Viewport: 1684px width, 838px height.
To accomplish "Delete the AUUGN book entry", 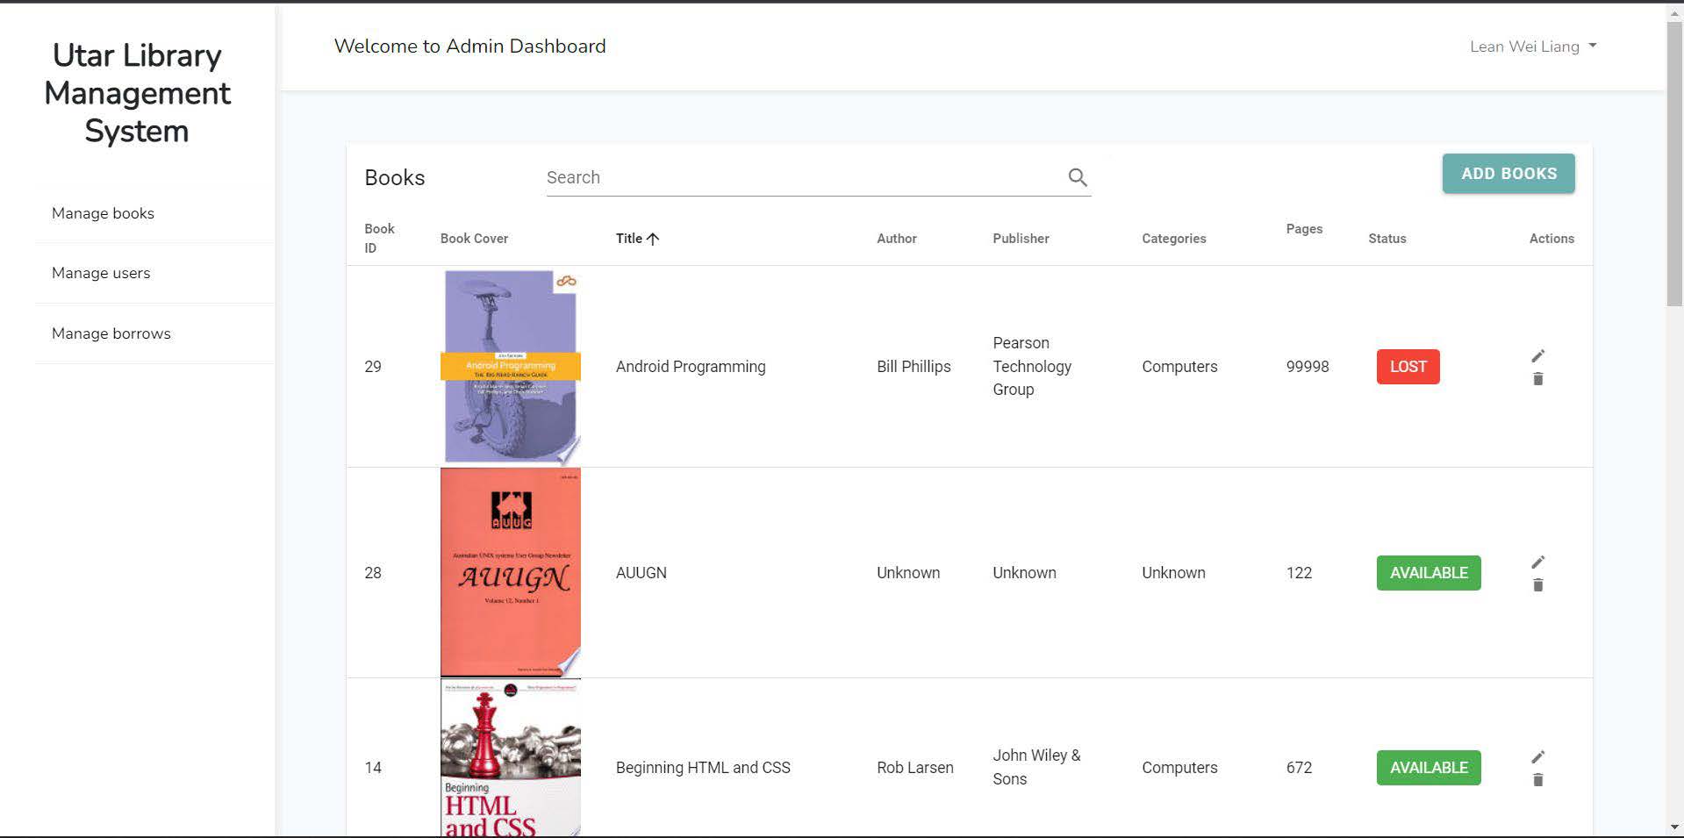I will [x=1537, y=585].
